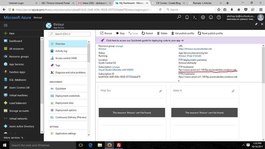This screenshot has width=265, height=149.
Task: Toggle the hamburger sidebar menu
Action: 6,25
